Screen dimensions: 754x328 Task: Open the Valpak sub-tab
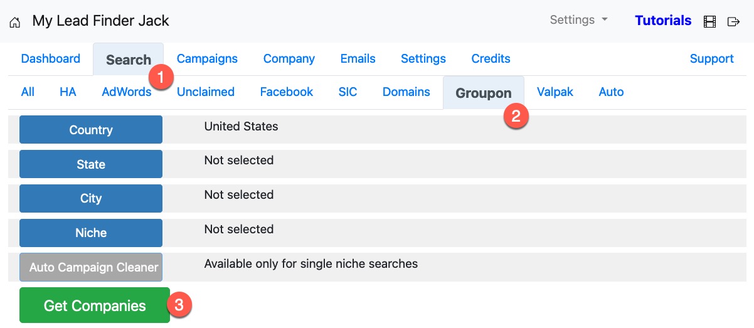click(555, 92)
